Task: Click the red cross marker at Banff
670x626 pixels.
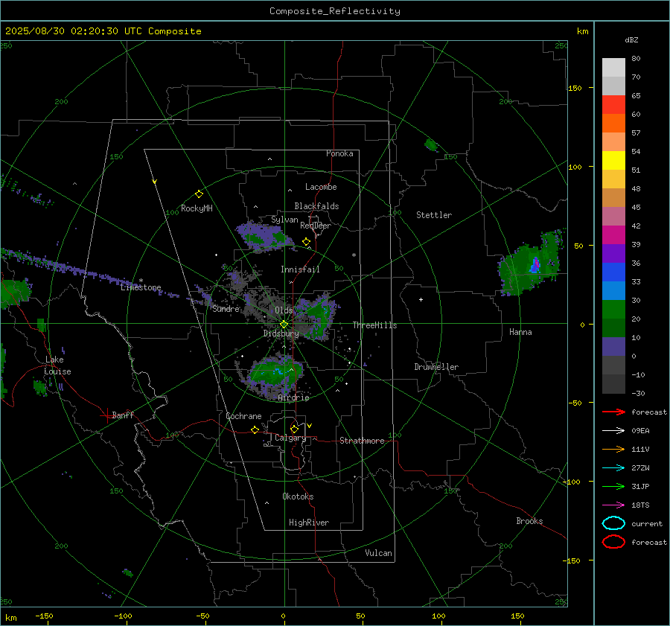Action: tap(106, 415)
